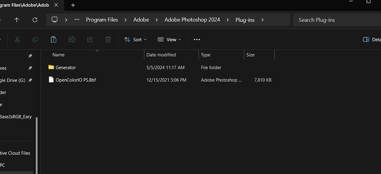Focus the Search Plug-ins field
The width and height of the screenshot is (381, 174).
[337, 20]
